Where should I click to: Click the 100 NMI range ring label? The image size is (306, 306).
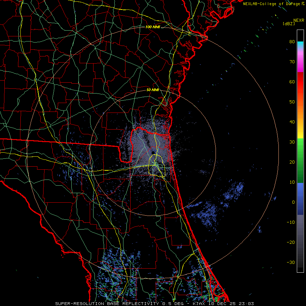[153, 27]
